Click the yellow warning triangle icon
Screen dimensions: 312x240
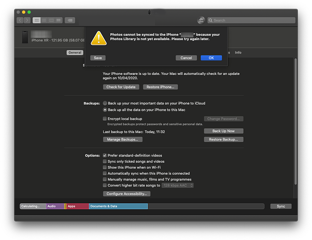tap(99, 38)
